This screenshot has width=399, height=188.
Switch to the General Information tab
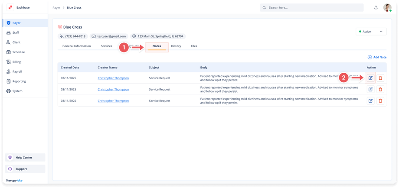[x=76, y=46]
